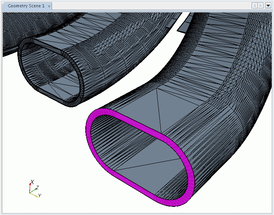The height and width of the screenshot is (215, 274).
Task: Click the scroll tabs left arrow
Action: point(255,6)
